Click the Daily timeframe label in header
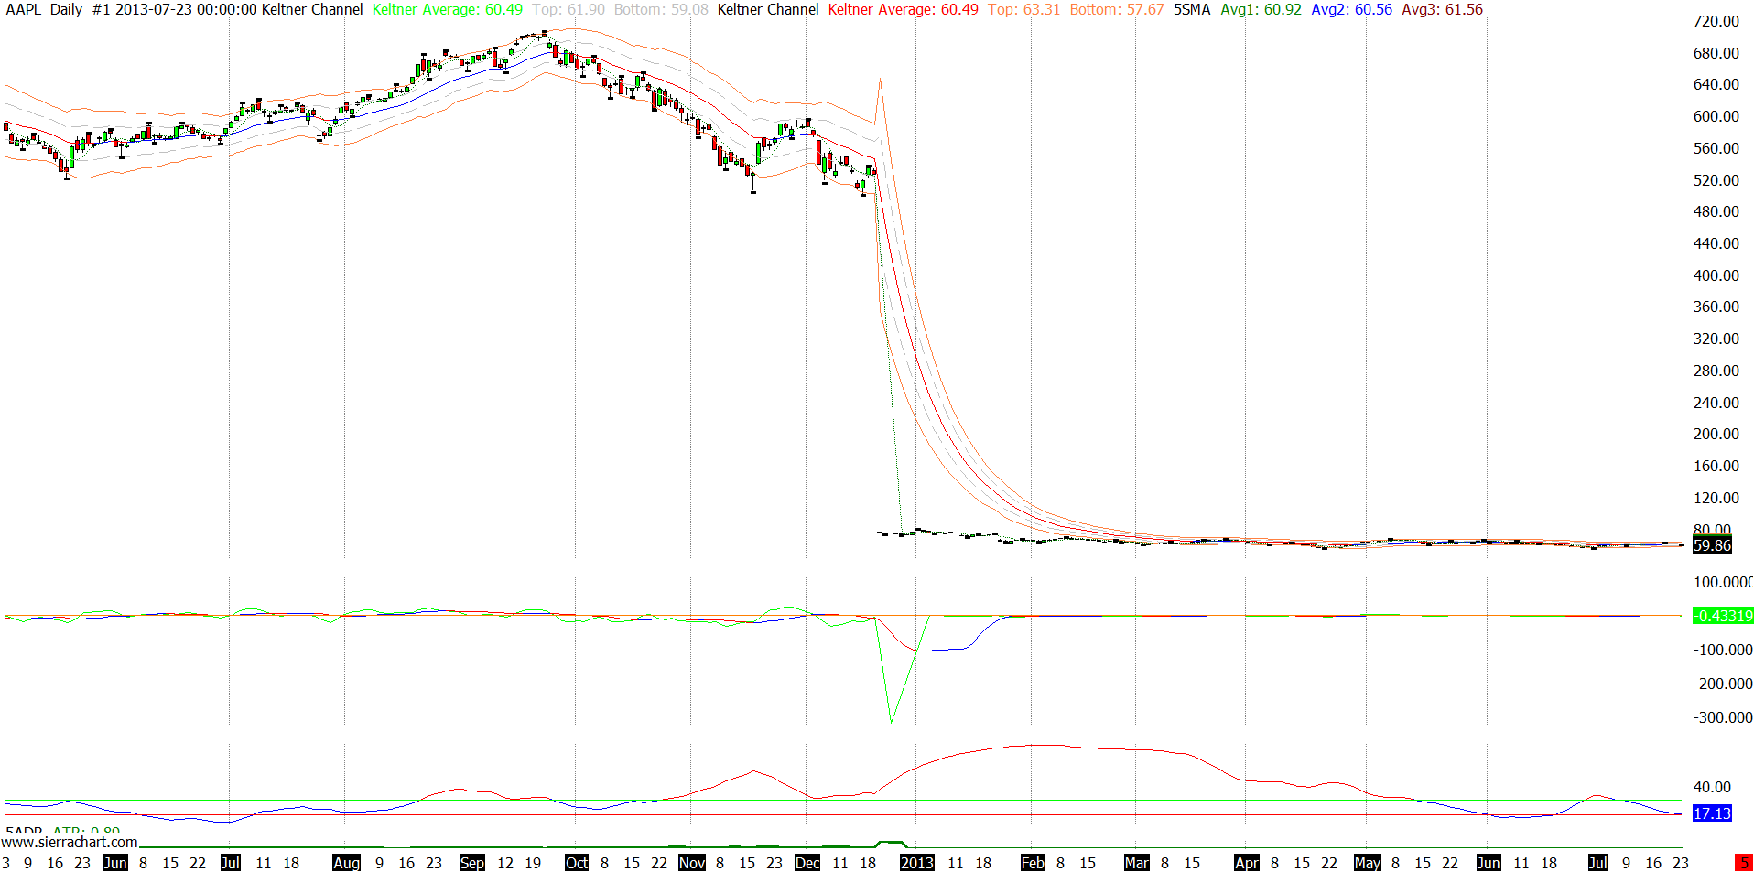The width and height of the screenshot is (1754, 872). click(66, 9)
